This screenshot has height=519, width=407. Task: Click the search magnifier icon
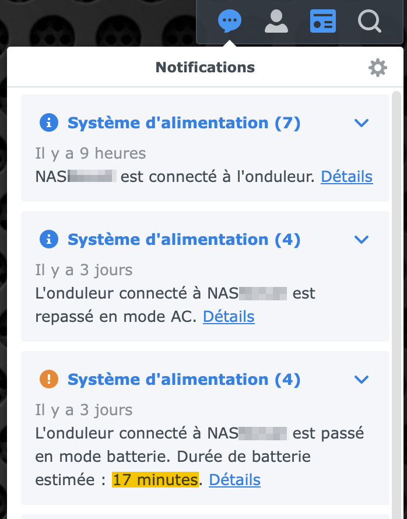pos(369,22)
